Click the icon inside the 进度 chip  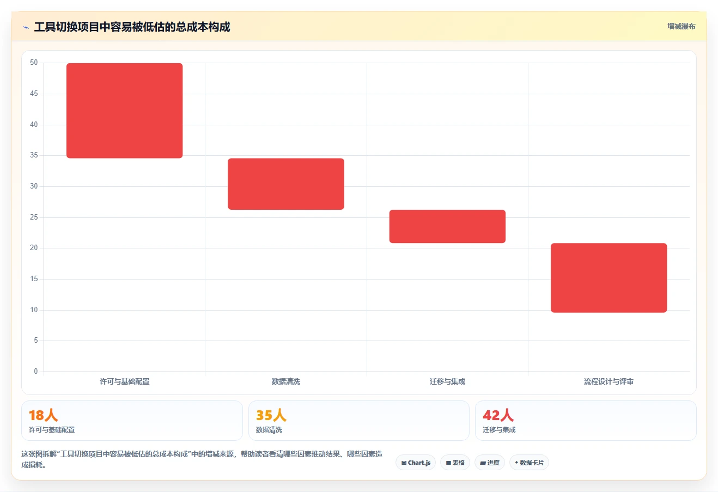(483, 463)
